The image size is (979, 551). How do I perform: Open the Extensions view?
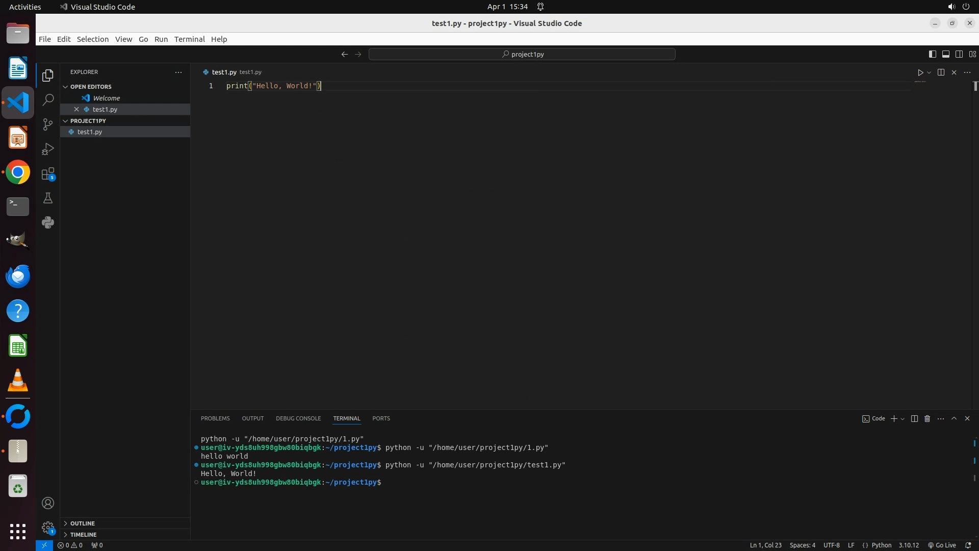pos(48,174)
